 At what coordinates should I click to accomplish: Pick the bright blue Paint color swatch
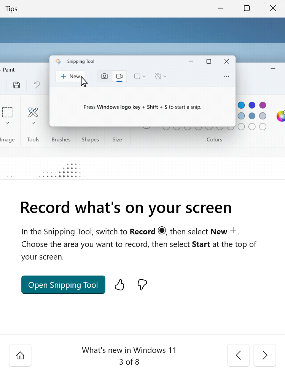click(241, 105)
